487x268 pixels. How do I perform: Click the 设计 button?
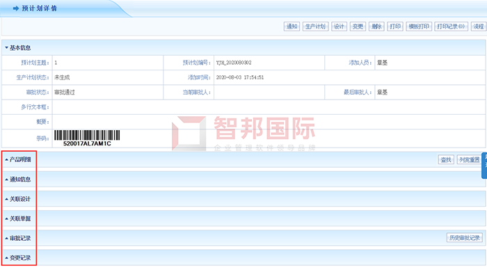[339, 26]
